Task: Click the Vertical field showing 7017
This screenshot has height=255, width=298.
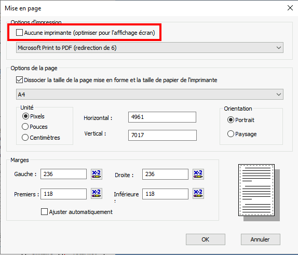Action: (x=162, y=135)
